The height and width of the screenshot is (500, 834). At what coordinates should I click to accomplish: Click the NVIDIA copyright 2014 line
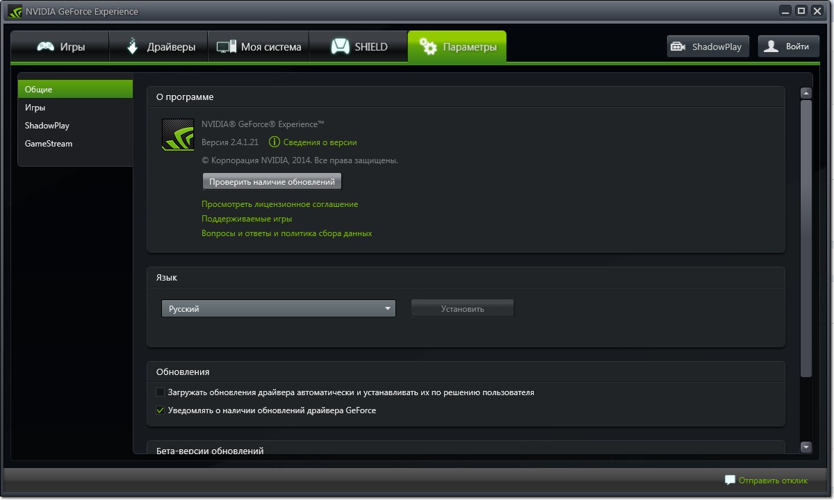pyautogui.click(x=300, y=160)
